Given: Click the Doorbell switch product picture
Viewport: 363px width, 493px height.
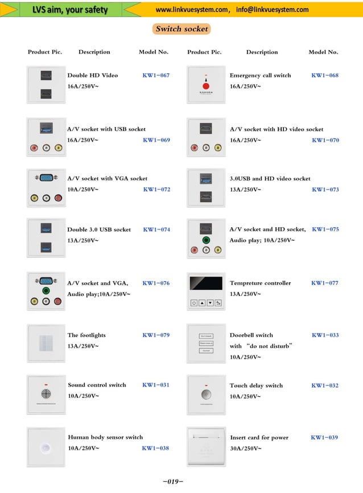Looking at the screenshot, I should click(x=206, y=343).
